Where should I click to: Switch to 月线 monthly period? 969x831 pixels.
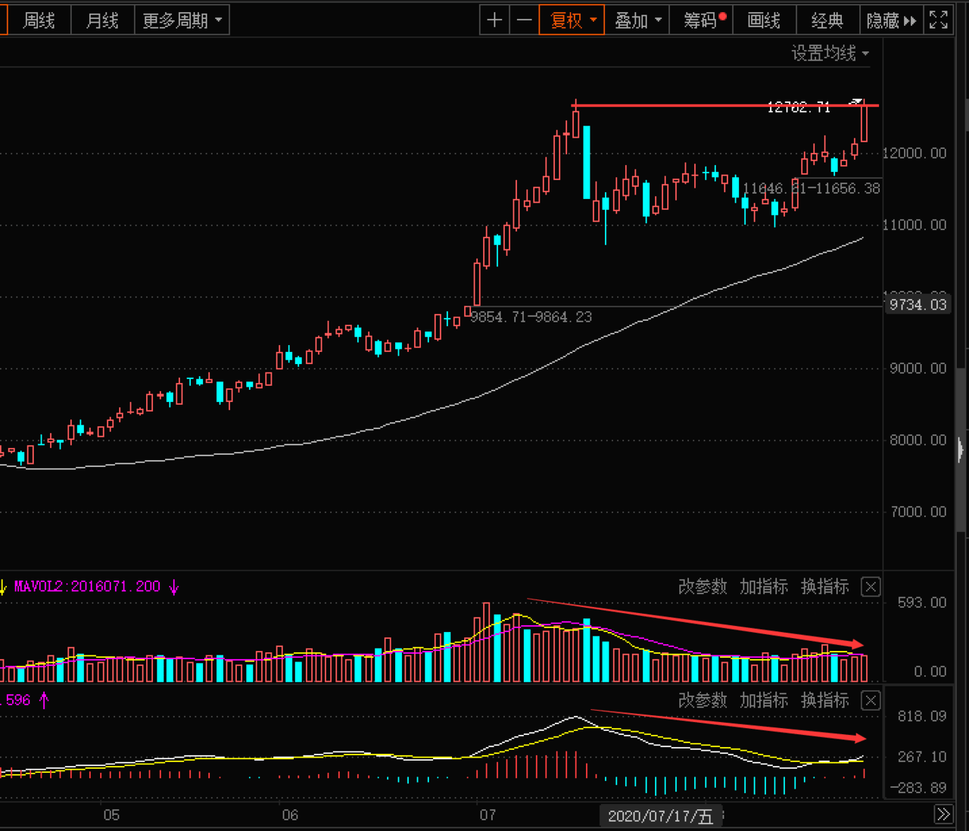click(x=102, y=20)
